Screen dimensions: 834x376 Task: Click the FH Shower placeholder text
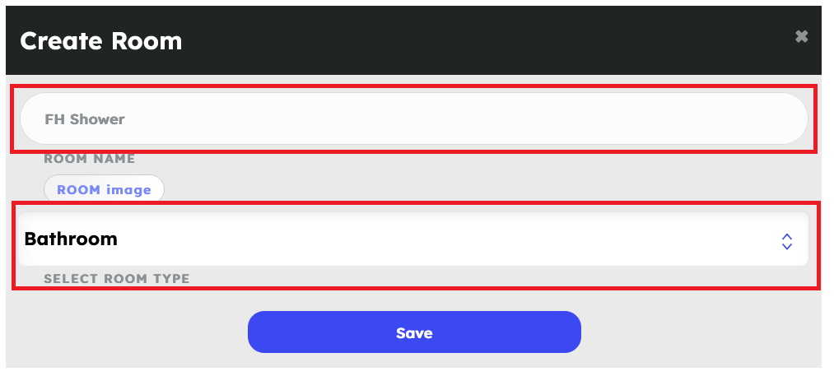pos(85,119)
